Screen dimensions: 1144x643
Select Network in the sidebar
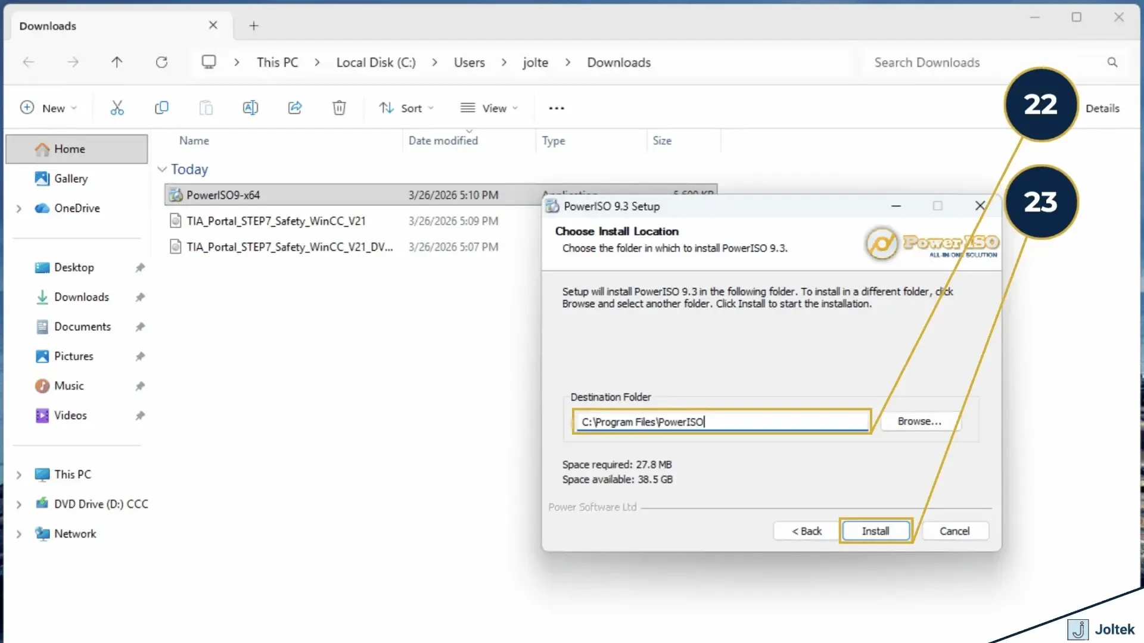pyautogui.click(x=75, y=533)
